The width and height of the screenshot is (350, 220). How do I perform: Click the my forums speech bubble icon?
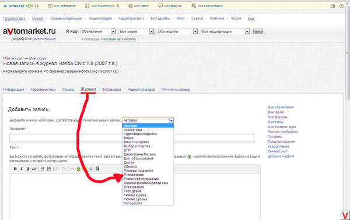(x=160, y=6)
